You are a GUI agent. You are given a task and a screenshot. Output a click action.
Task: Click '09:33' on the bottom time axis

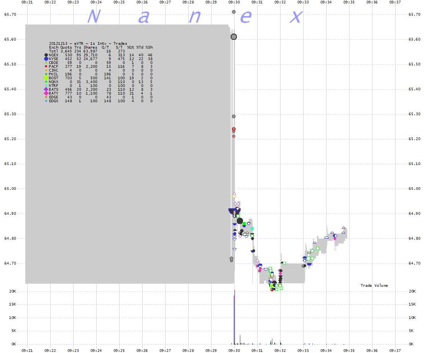point(303,350)
